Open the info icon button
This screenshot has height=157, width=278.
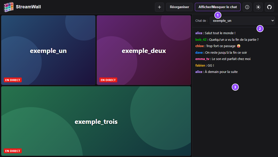tap(247, 7)
